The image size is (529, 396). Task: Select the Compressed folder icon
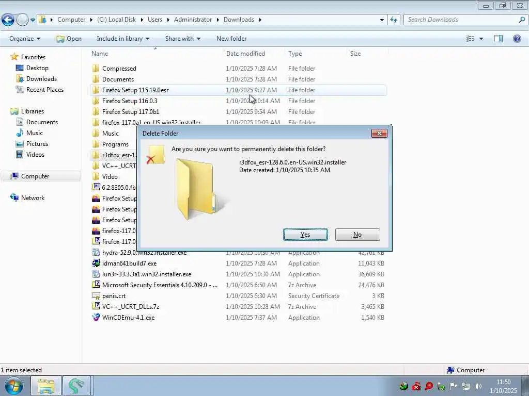[x=96, y=69]
